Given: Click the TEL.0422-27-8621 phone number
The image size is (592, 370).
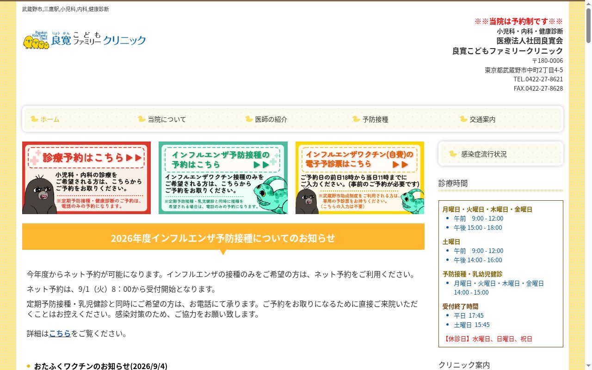Looking at the screenshot, I should coord(538,79).
